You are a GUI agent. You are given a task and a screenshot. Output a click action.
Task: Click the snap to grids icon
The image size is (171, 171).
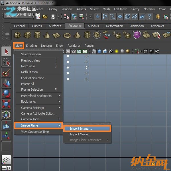tap(97, 17)
